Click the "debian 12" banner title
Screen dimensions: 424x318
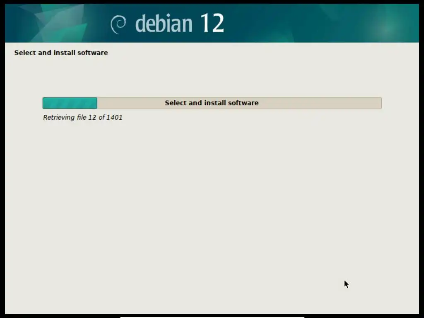pos(180,24)
